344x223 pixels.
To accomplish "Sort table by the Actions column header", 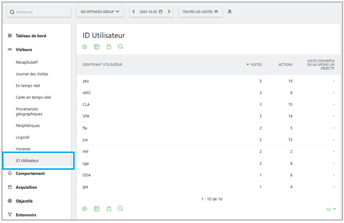I will click(285, 64).
